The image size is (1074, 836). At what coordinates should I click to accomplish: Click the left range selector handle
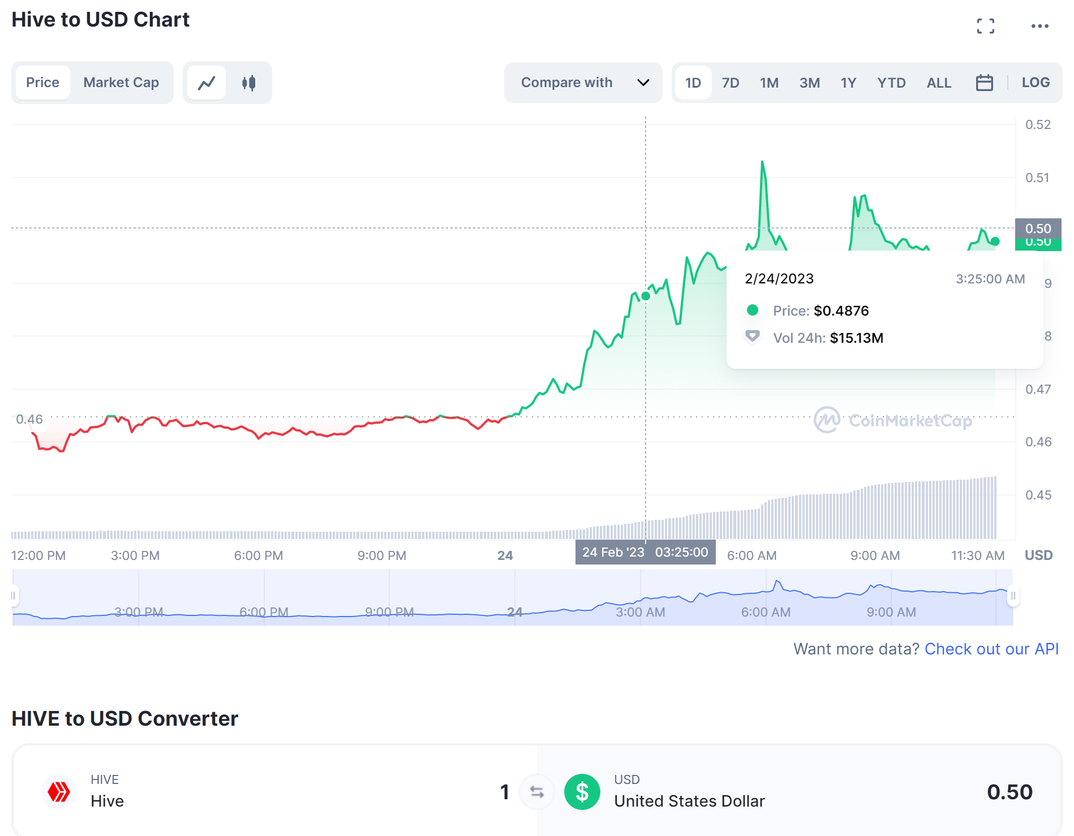point(14,596)
